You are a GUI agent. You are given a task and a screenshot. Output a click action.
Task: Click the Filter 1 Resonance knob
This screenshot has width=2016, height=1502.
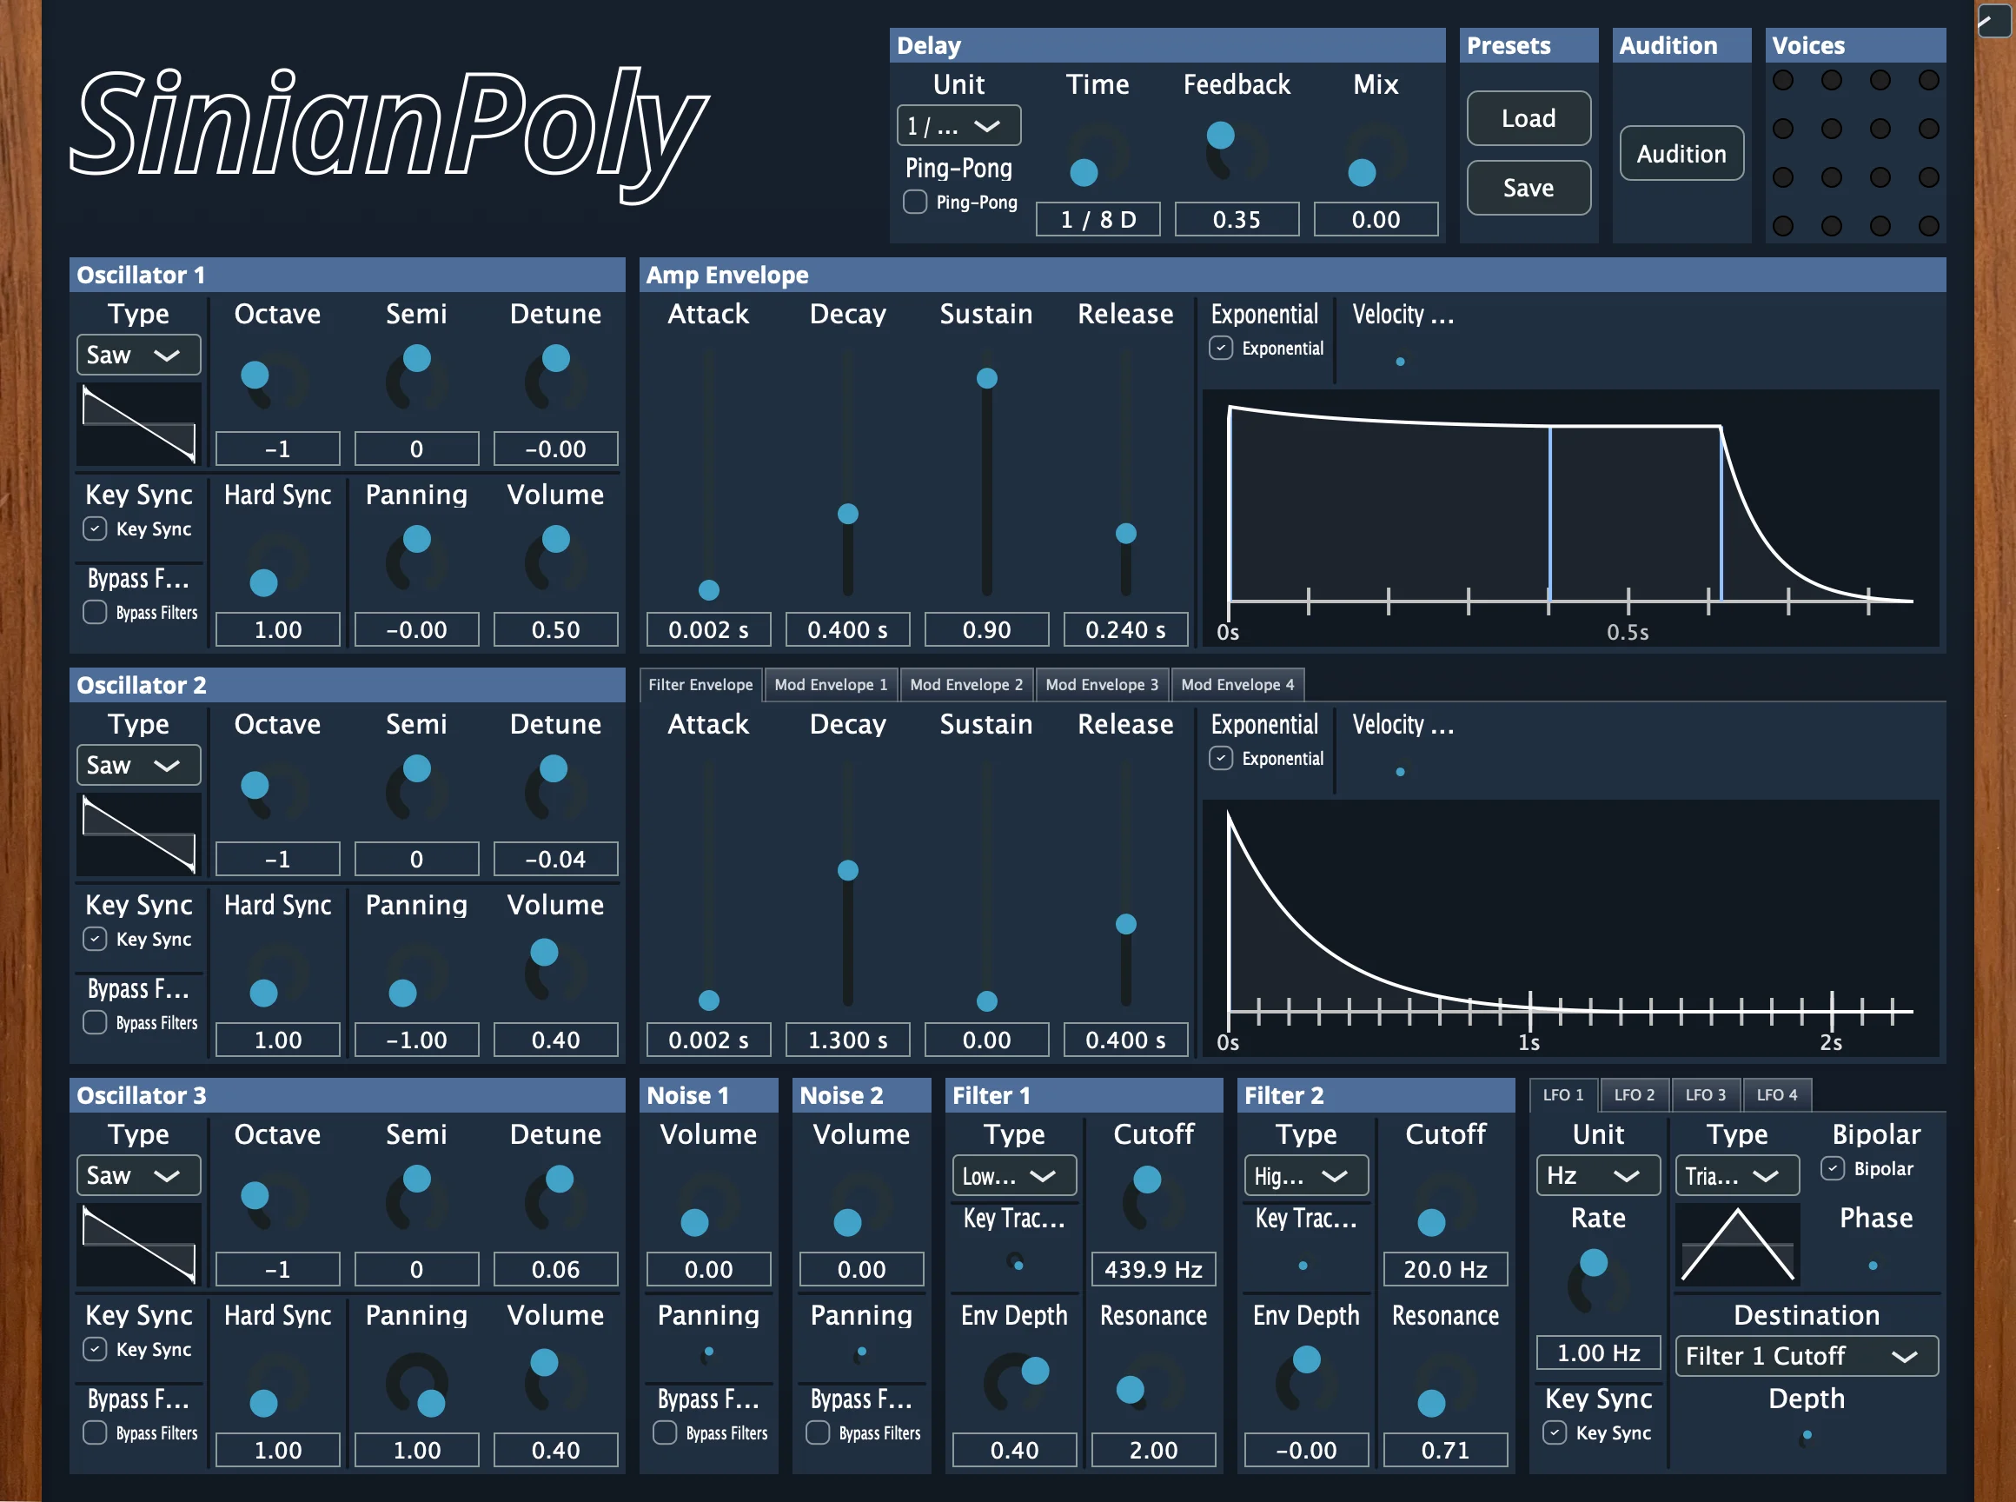tap(1153, 1386)
